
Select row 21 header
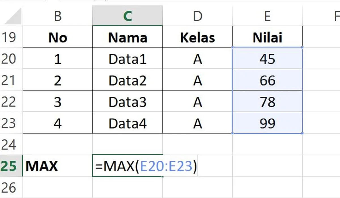[x=11, y=80]
